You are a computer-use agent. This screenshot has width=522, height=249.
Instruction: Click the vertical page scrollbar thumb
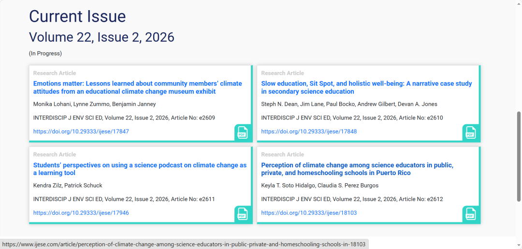pos(519,156)
